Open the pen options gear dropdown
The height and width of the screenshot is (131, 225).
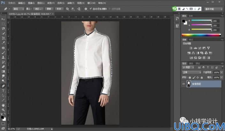click(86, 9)
